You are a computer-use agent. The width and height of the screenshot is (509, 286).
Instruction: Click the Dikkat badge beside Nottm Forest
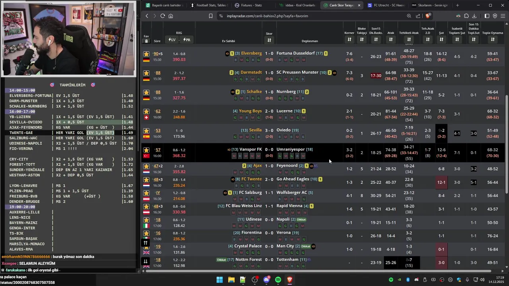click(x=221, y=260)
